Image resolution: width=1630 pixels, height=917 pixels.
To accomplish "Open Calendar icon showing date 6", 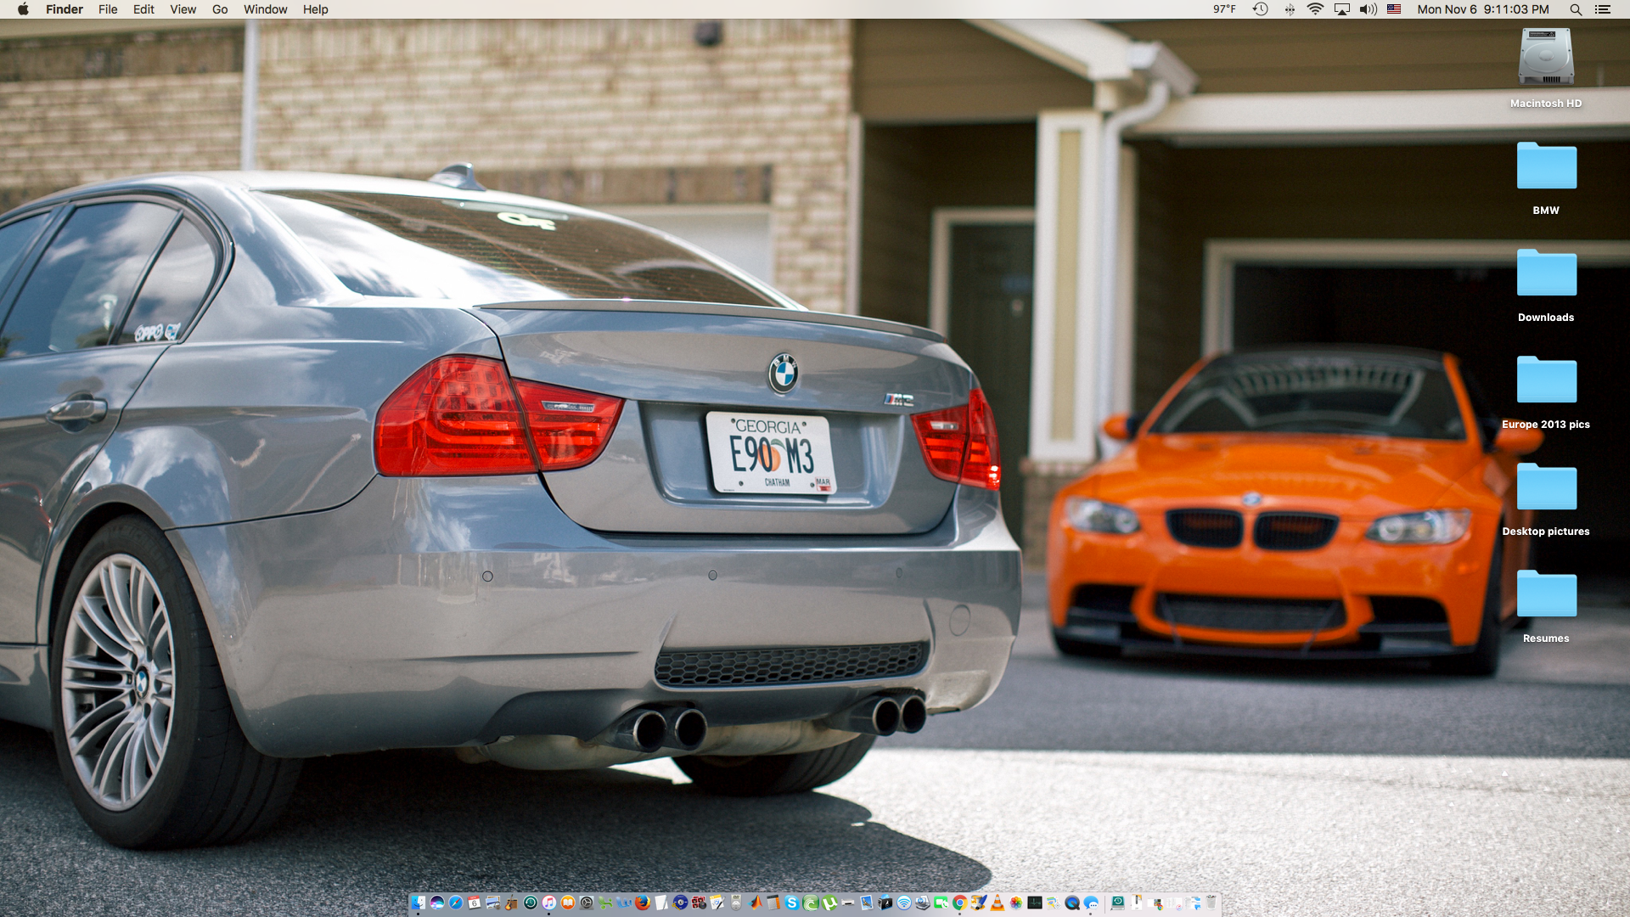I will point(475,903).
